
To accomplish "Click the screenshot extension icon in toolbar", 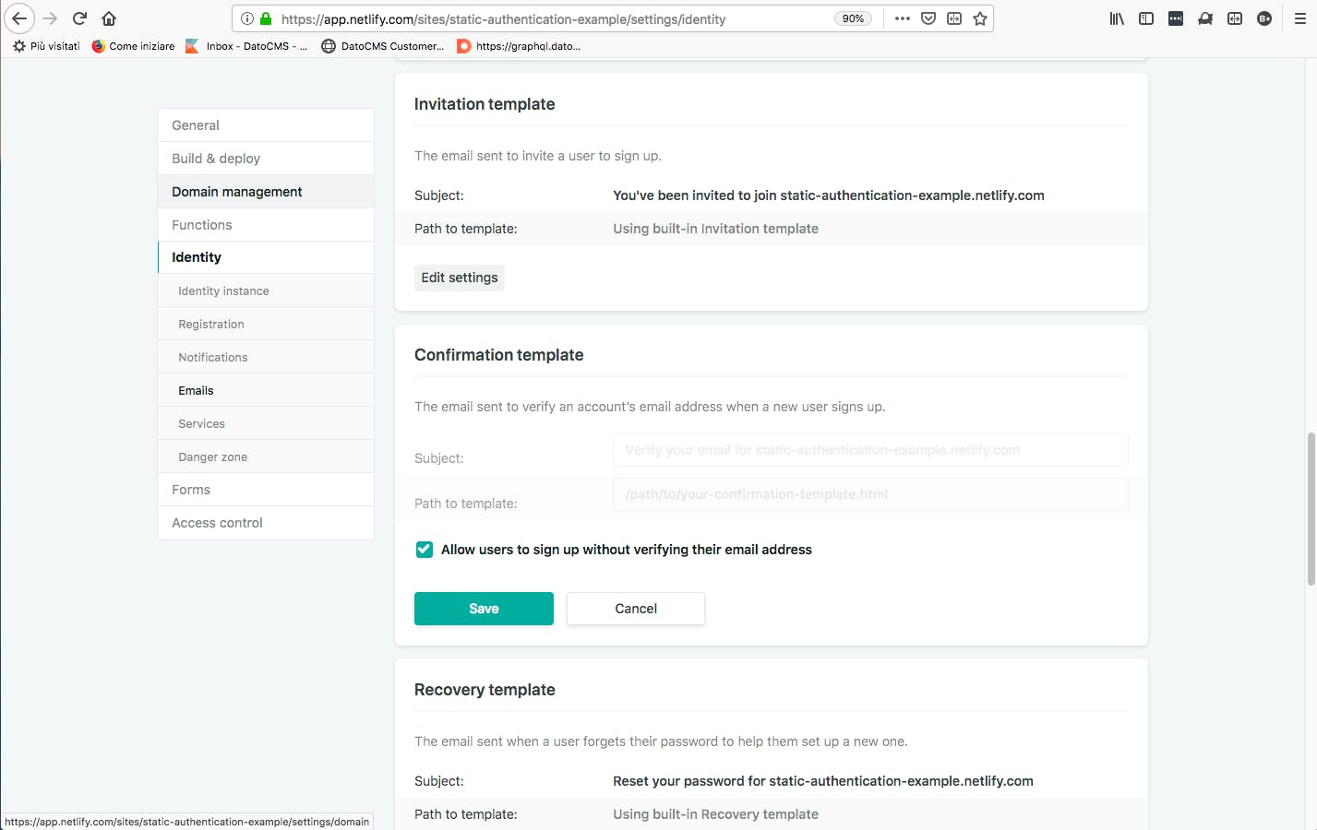I will (x=1235, y=18).
